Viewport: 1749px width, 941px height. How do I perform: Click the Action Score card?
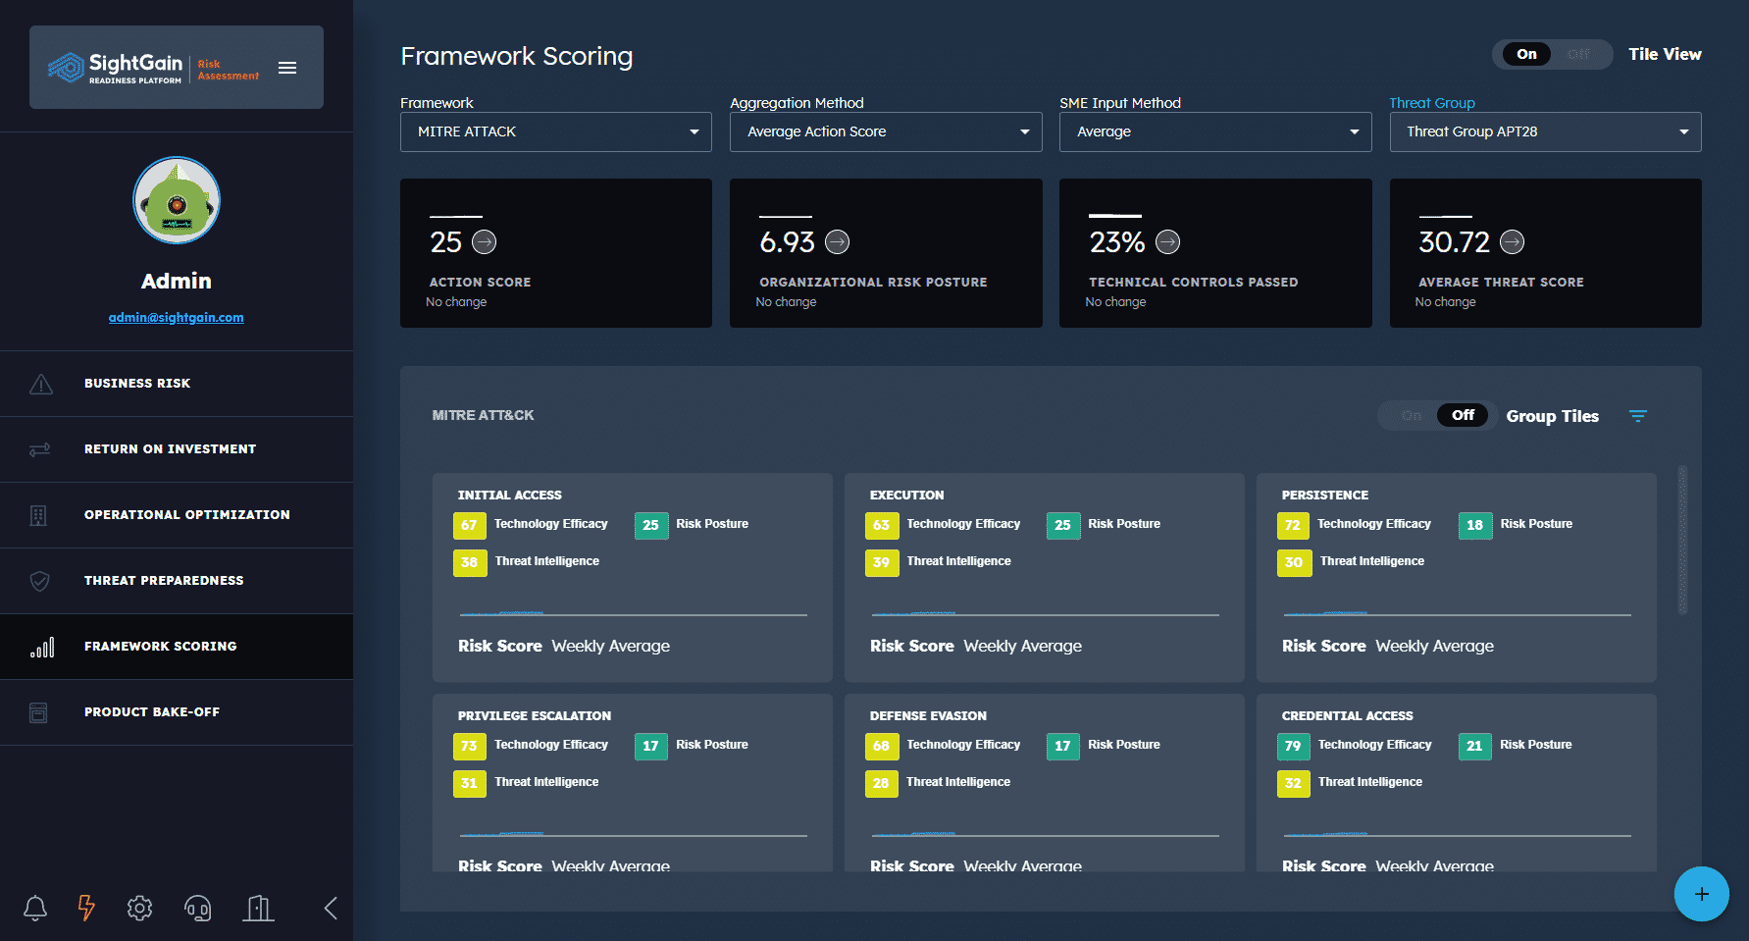[x=556, y=253]
